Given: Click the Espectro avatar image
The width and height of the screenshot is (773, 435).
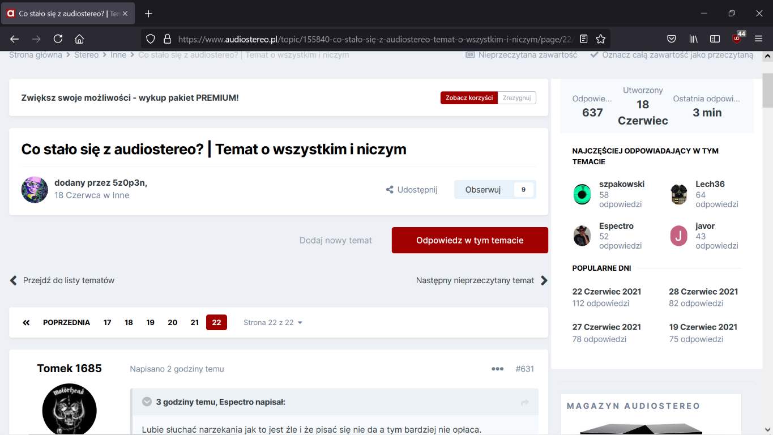Looking at the screenshot, I should click(x=582, y=236).
